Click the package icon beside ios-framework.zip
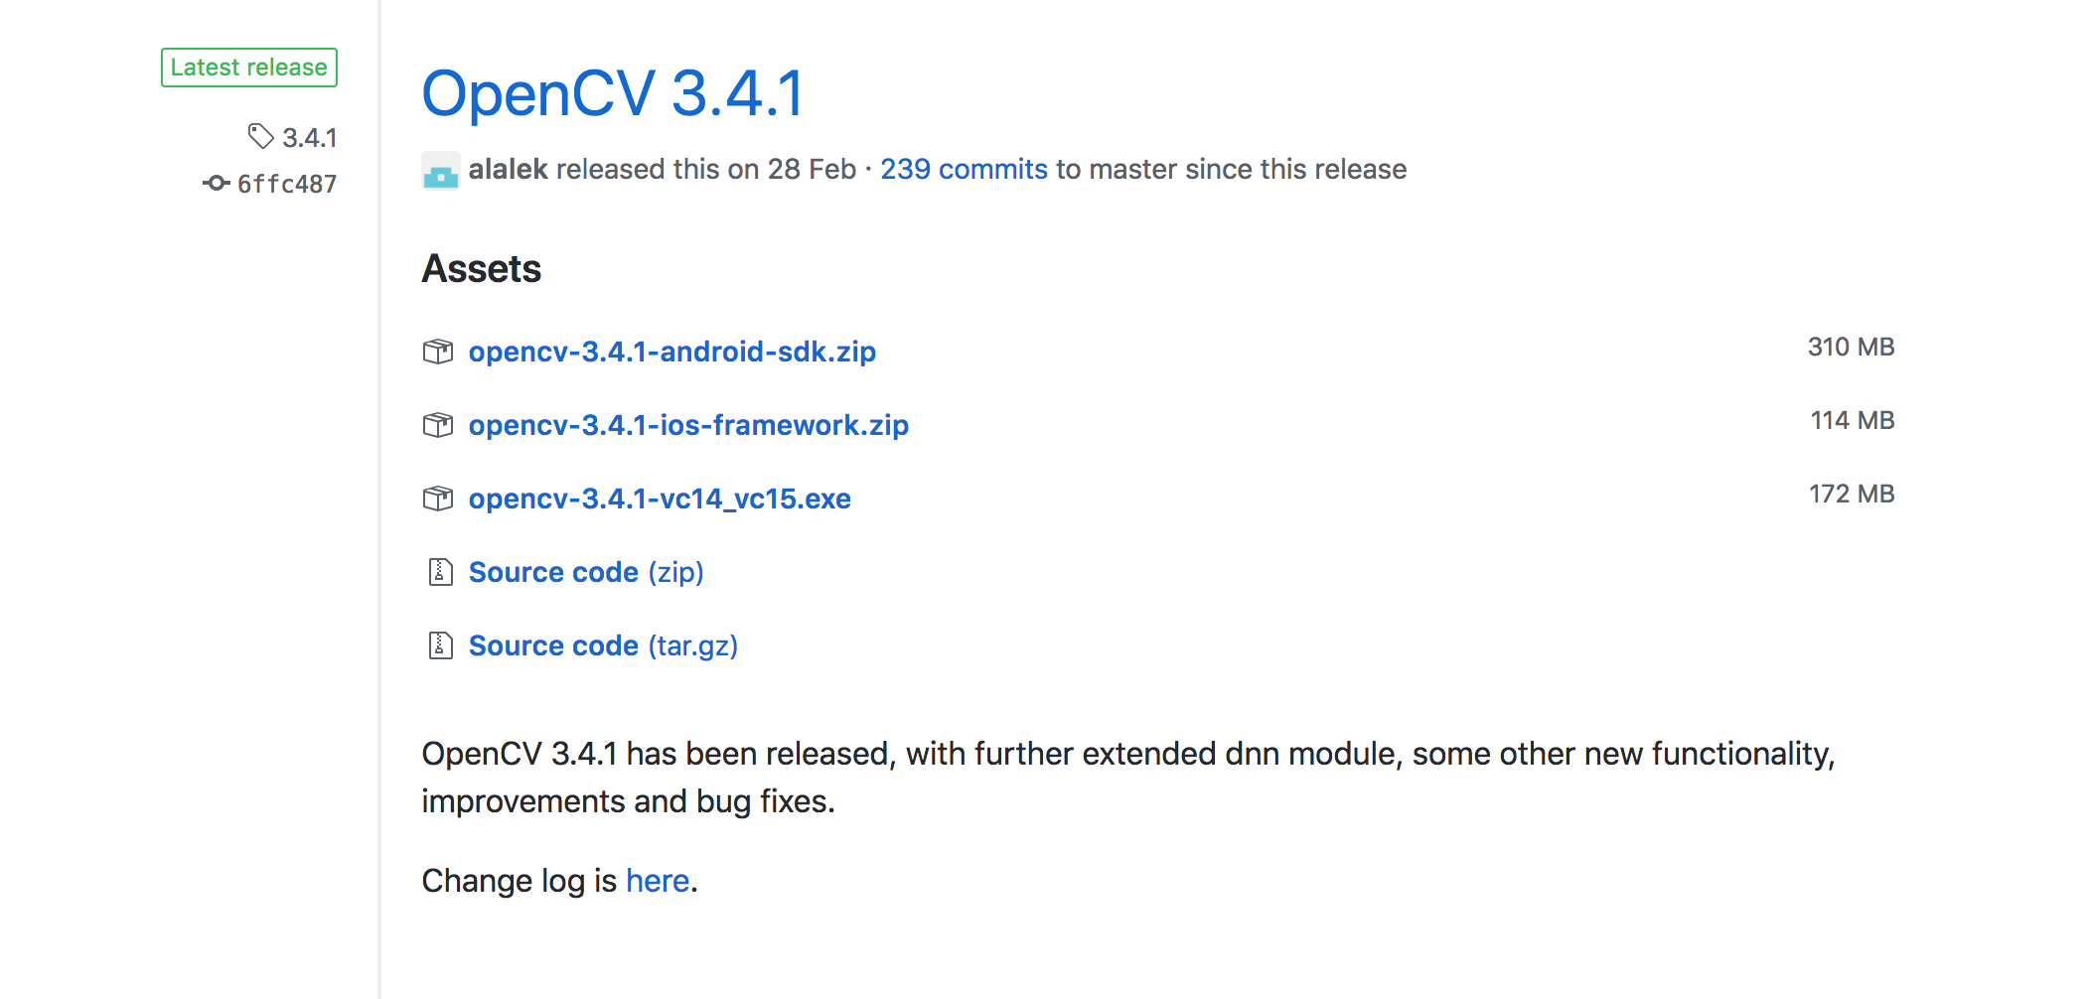Screen dimensions: 2088x999 [438, 425]
